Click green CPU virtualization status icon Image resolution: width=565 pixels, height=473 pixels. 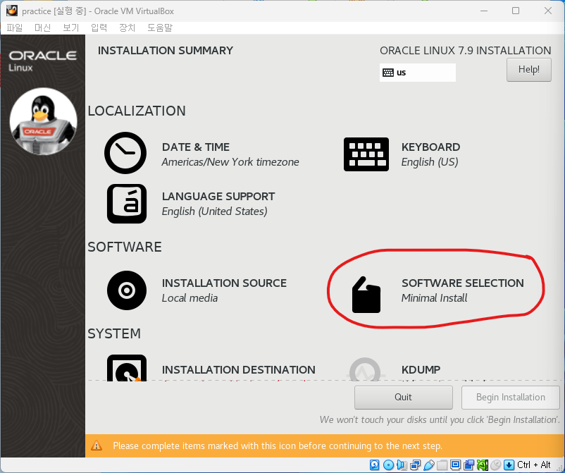[x=483, y=465]
